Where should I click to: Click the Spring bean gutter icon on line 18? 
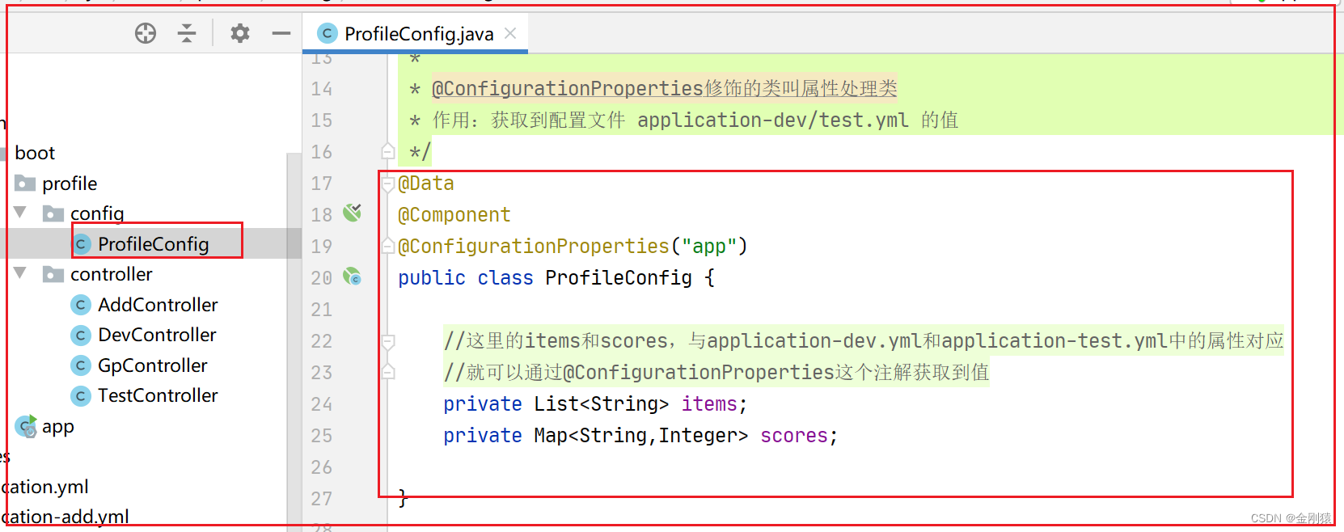point(352,213)
